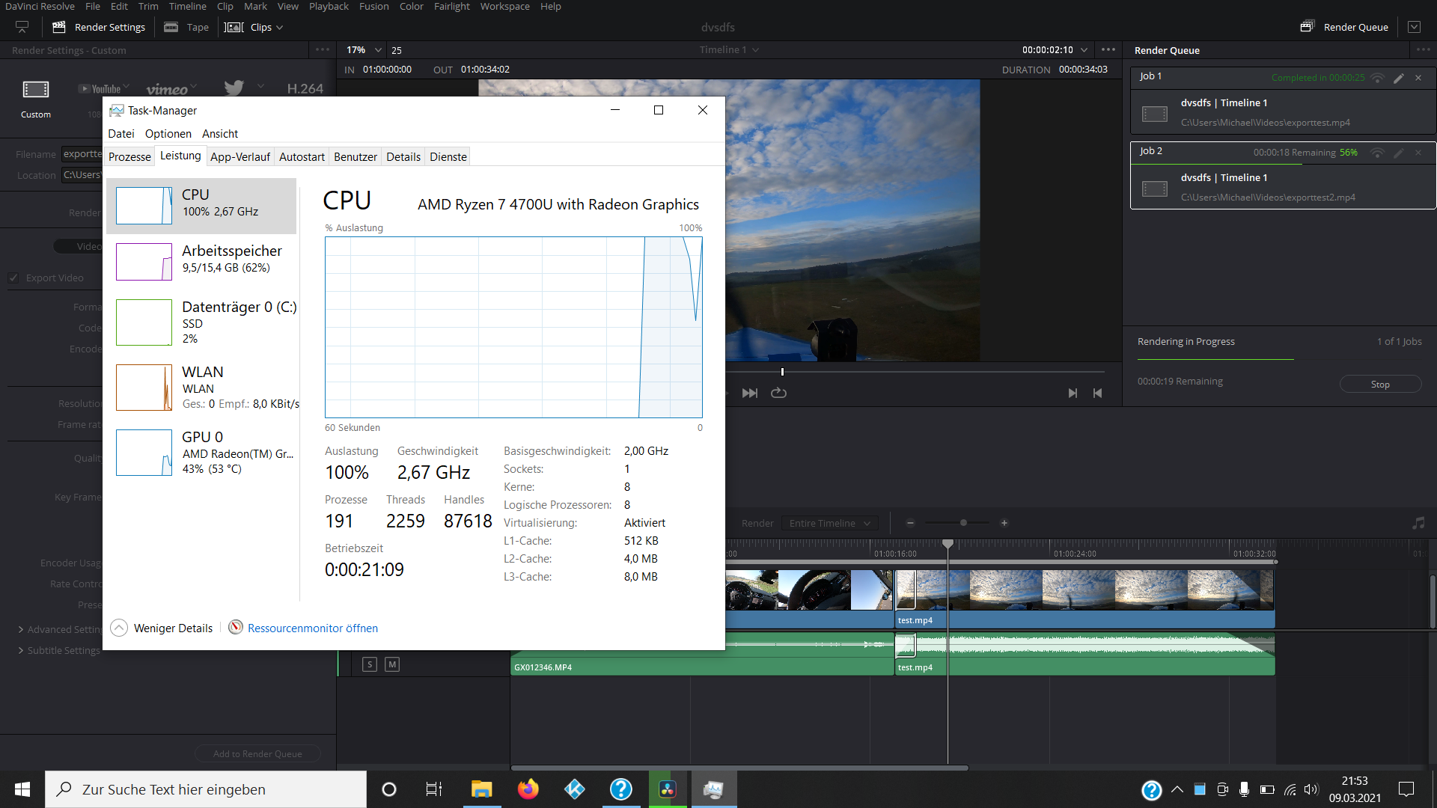
Task: Jump to next clip in viewer
Action: pyautogui.click(x=1073, y=393)
